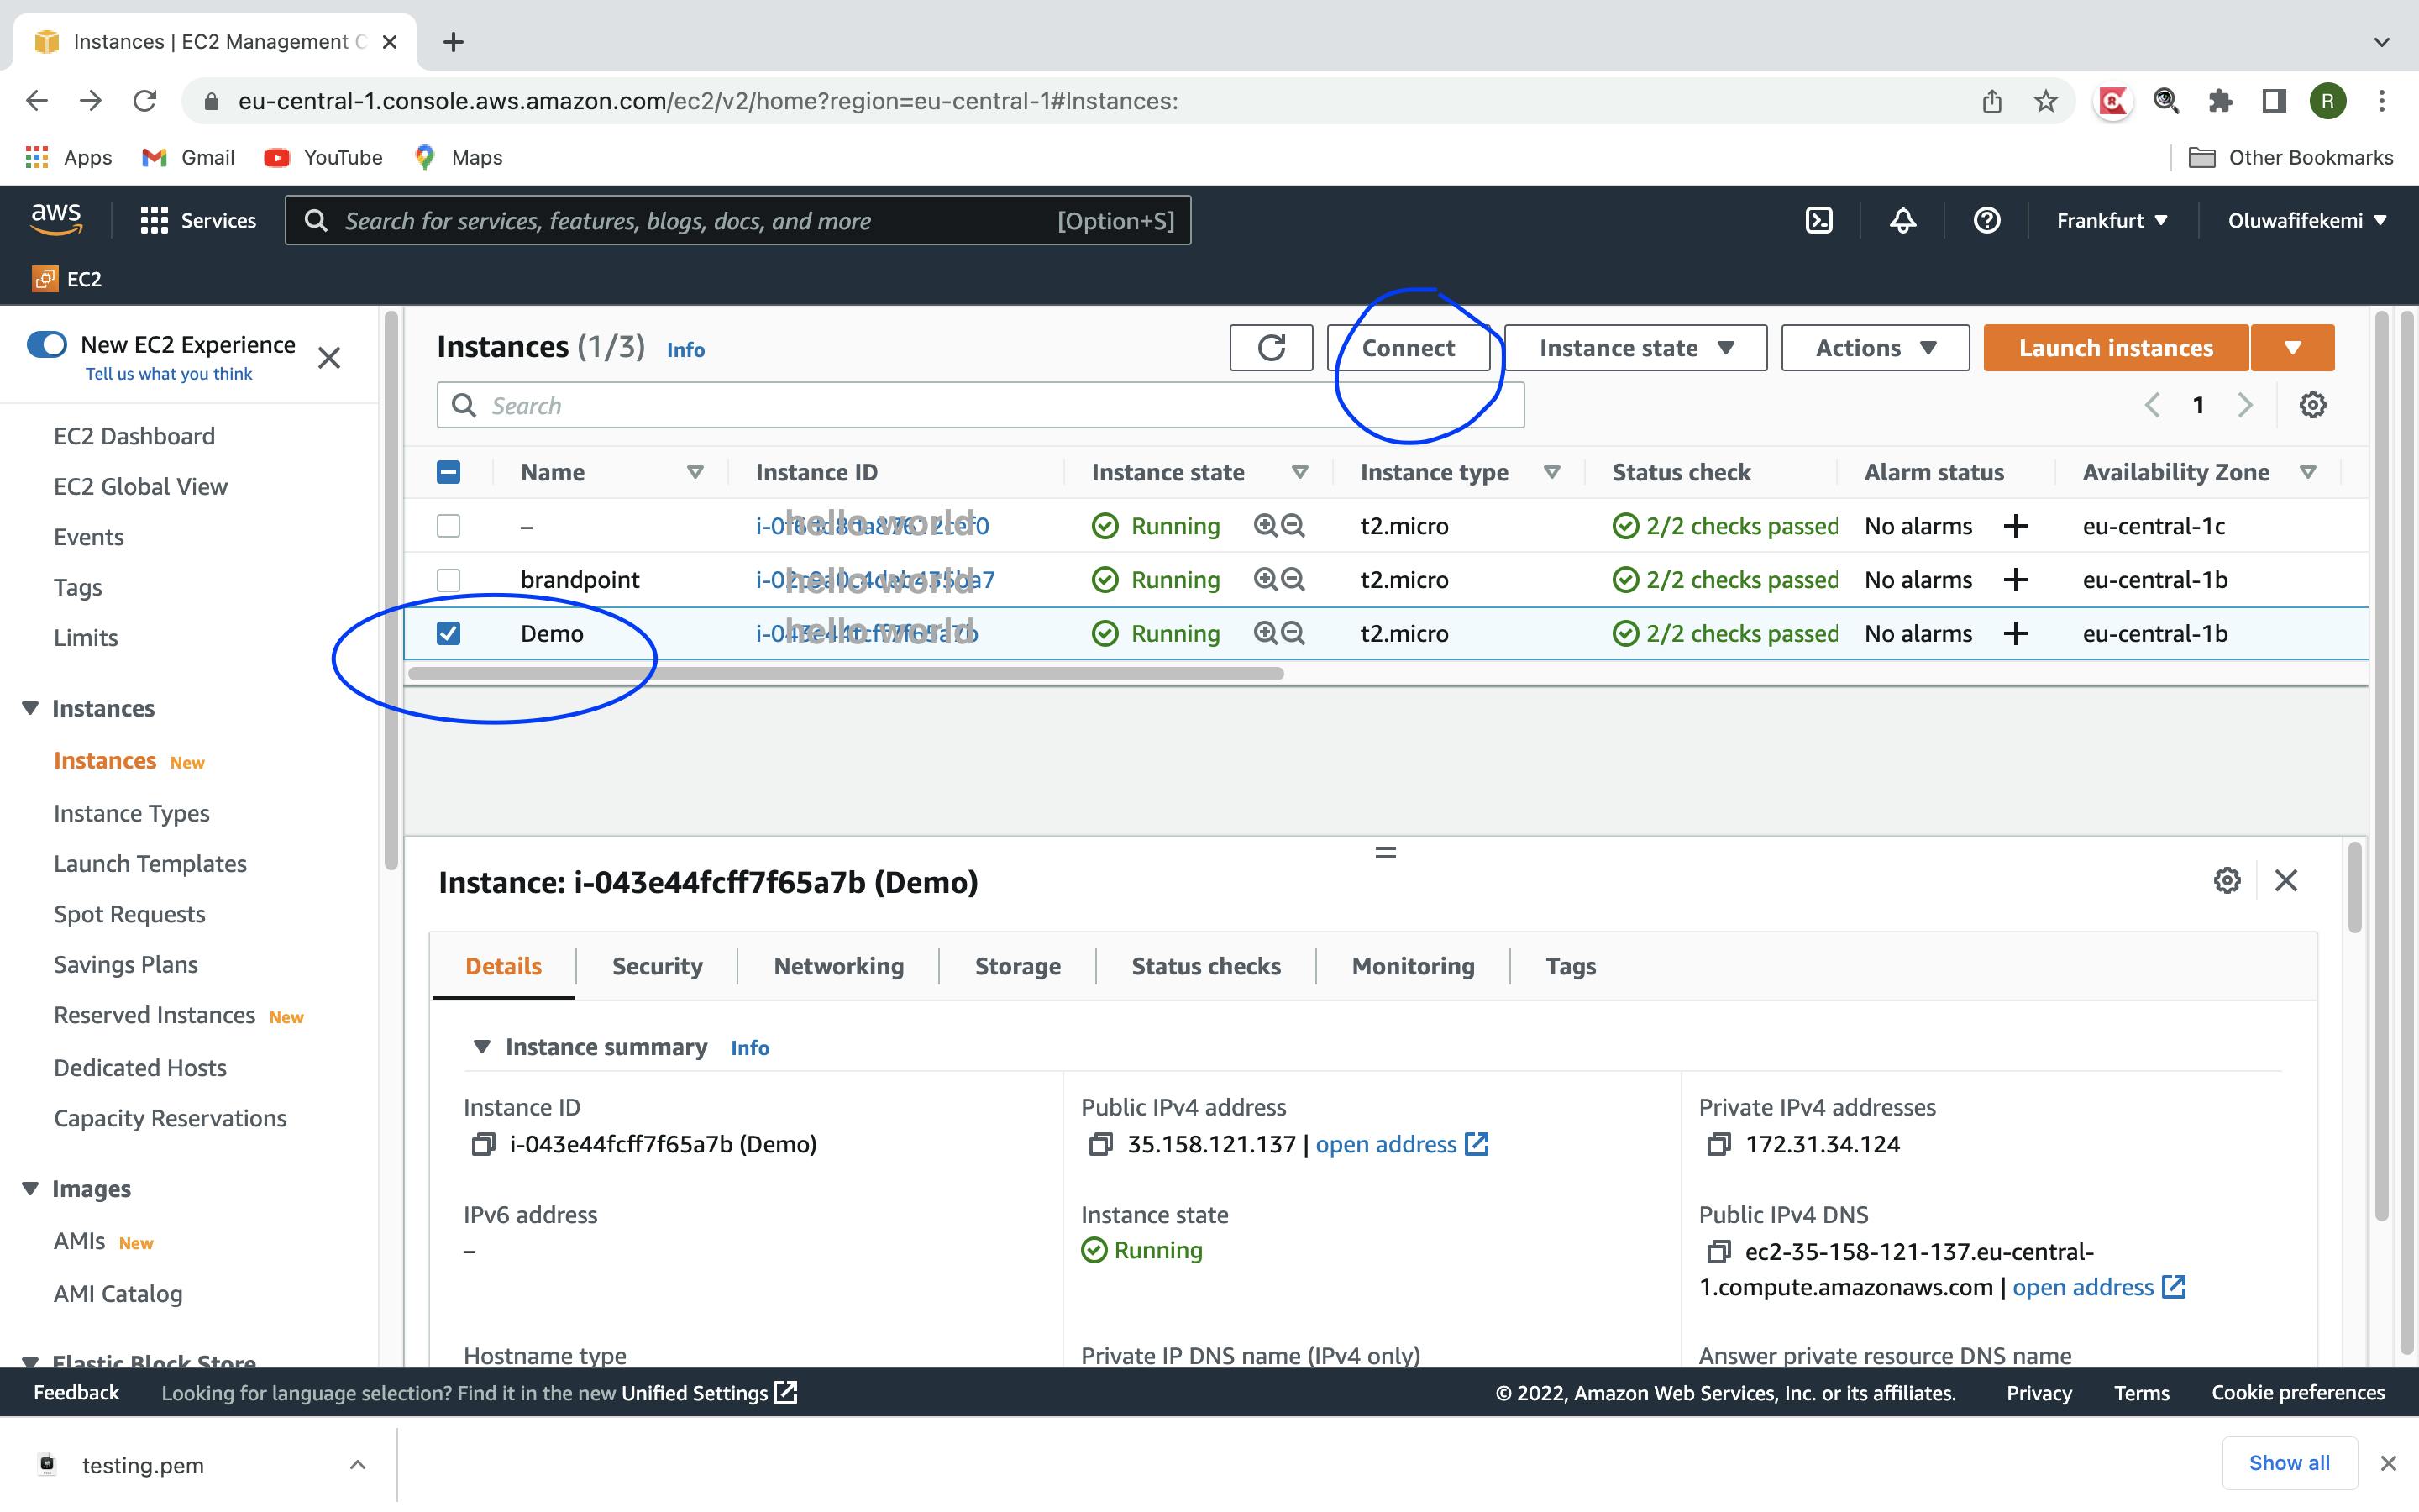Click Launch instances button
Viewport: 2419px width, 1512px height.
2115,347
